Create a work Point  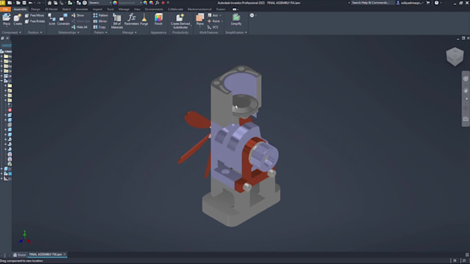click(x=214, y=21)
